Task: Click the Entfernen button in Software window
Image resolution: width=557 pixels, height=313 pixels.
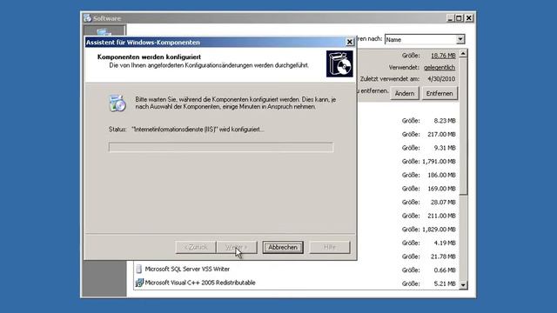Action: point(440,93)
